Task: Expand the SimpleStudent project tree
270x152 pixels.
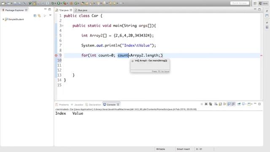Action: 3,19
